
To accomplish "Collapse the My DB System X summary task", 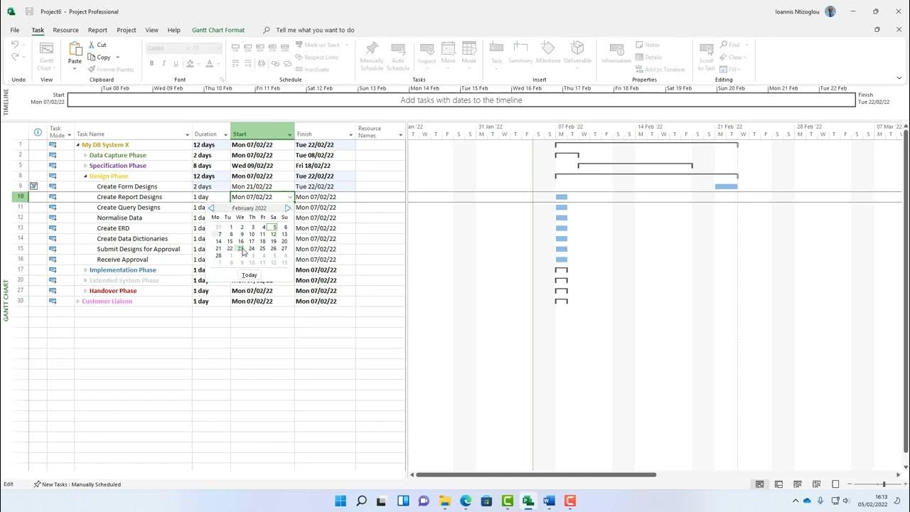I will [78, 145].
